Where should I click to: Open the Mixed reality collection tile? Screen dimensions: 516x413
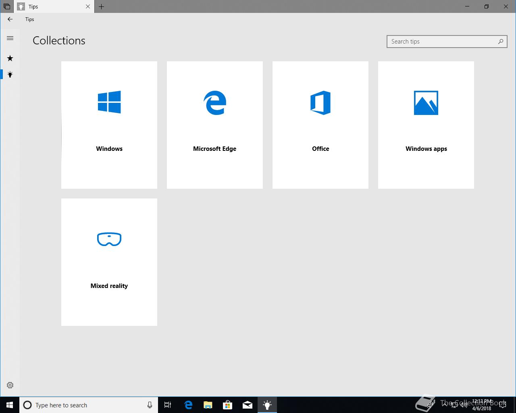(x=109, y=262)
